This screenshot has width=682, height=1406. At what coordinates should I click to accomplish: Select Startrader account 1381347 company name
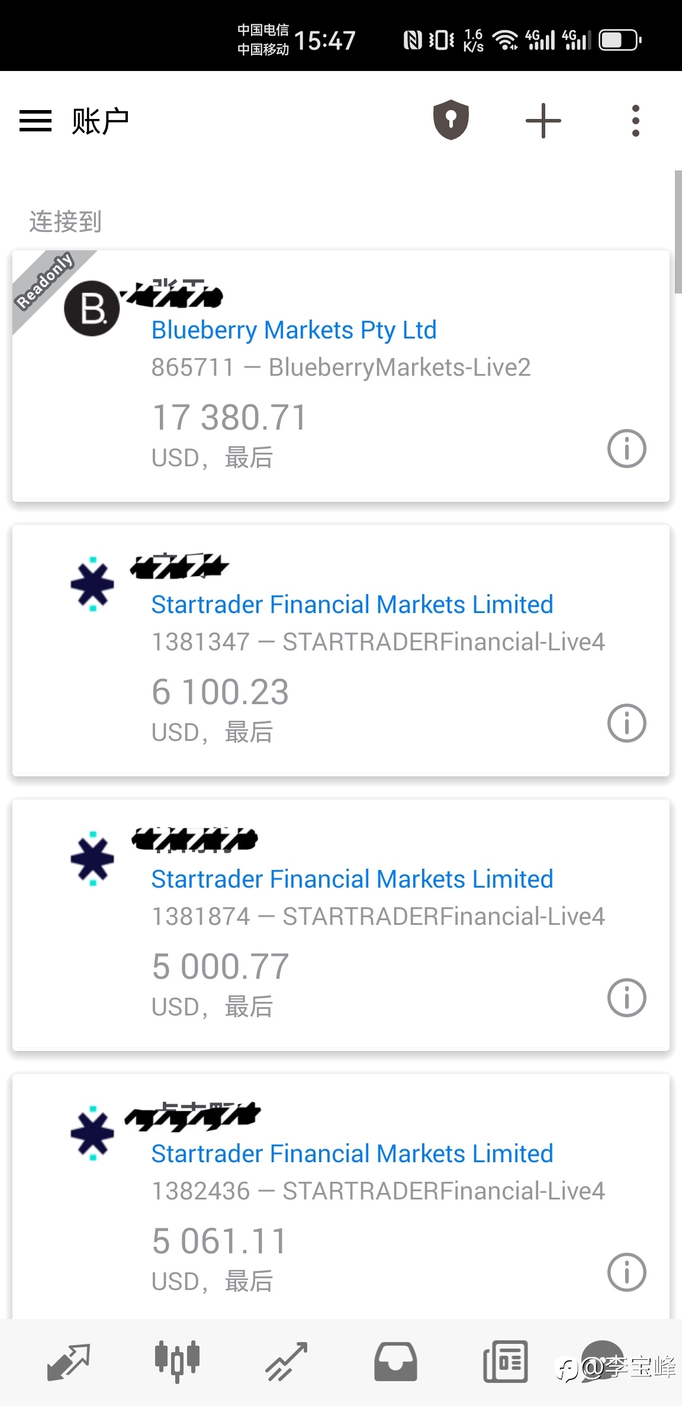coord(352,605)
